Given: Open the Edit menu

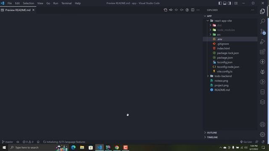Looking at the screenshot, I should [17, 3].
